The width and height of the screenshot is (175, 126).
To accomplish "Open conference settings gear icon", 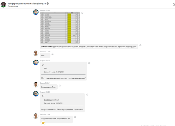I will tap(48, 4).
